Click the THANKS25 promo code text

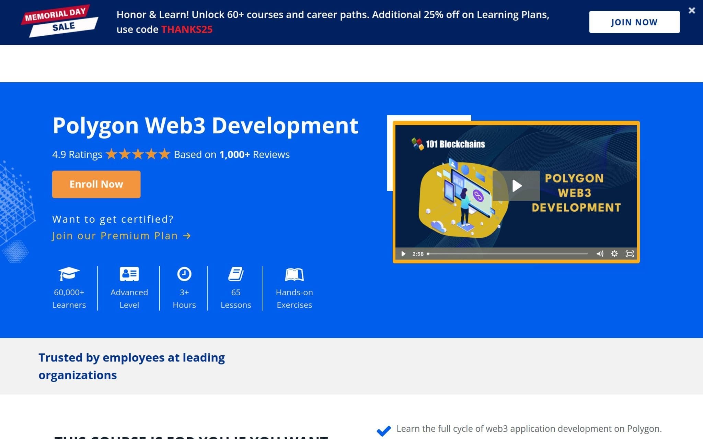tap(187, 29)
